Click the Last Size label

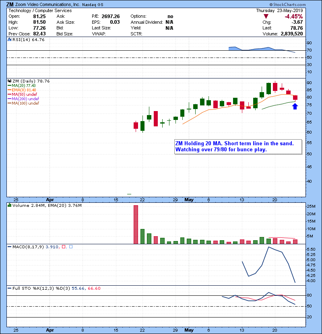101,28
